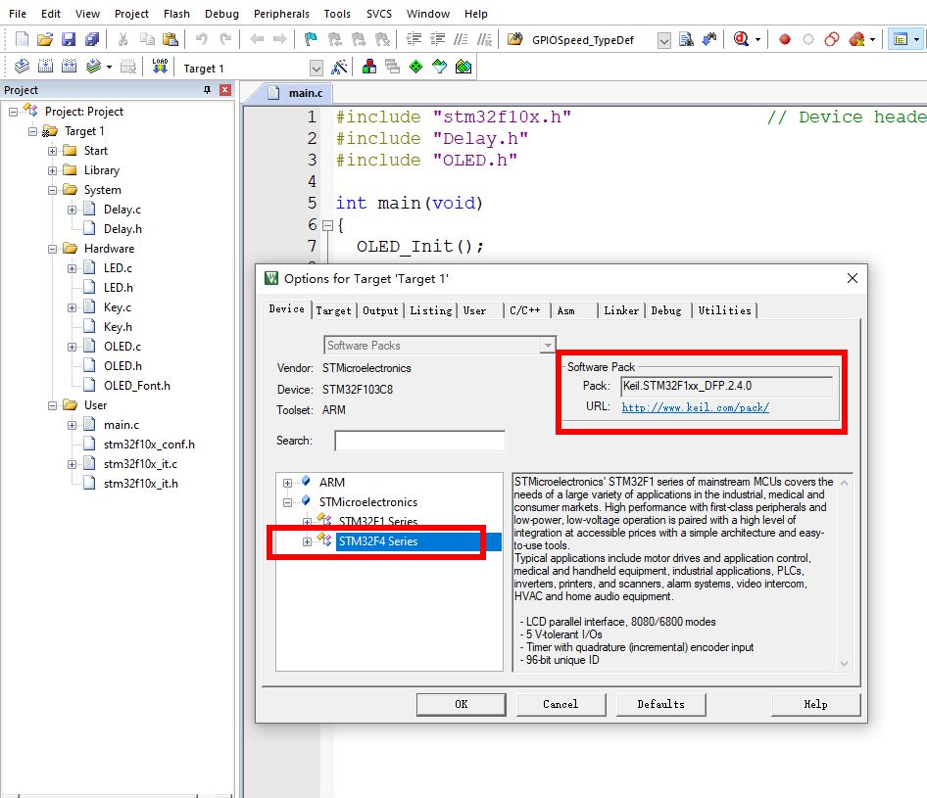The height and width of the screenshot is (798, 927).
Task: Switch to the C/C++ tab
Action: 525,310
